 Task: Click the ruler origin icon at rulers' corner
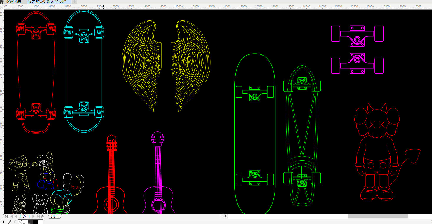(2, 6)
